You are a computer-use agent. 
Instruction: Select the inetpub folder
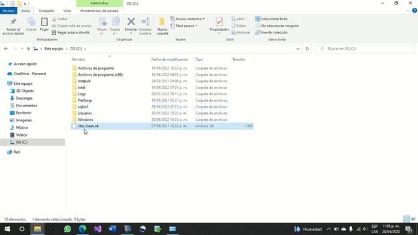click(x=84, y=81)
